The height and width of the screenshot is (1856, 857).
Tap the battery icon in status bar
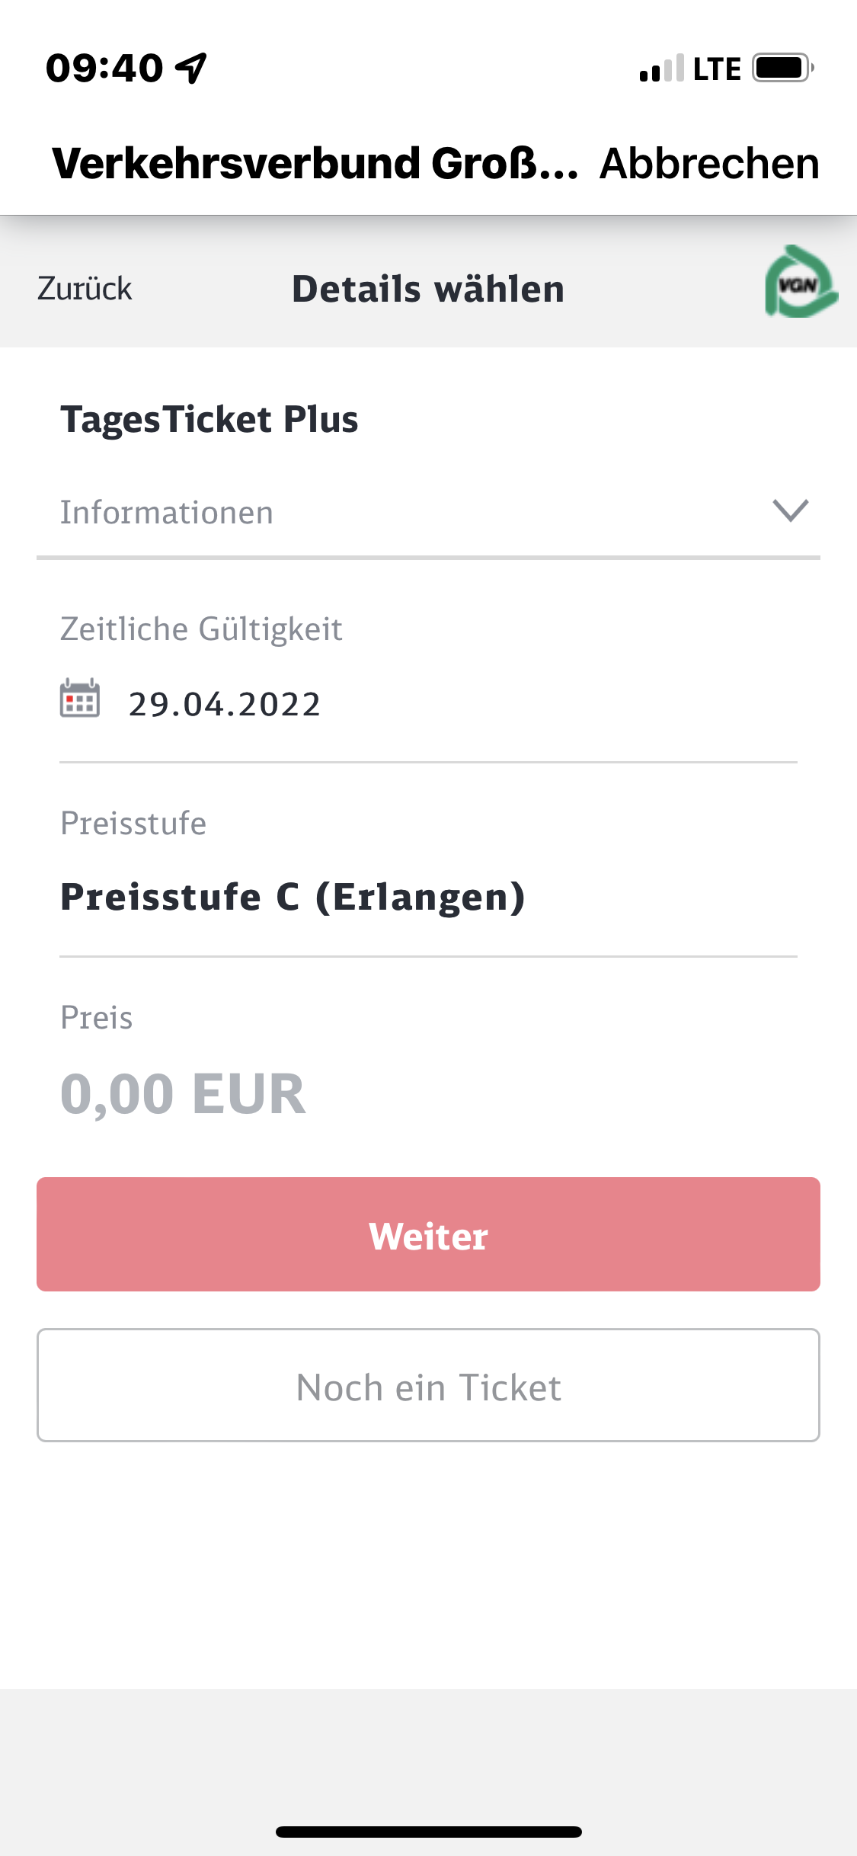tap(782, 68)
